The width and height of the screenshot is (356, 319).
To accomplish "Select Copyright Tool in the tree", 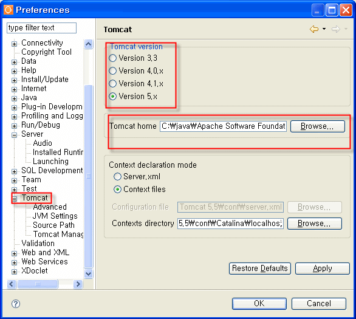I will point(46,52).
